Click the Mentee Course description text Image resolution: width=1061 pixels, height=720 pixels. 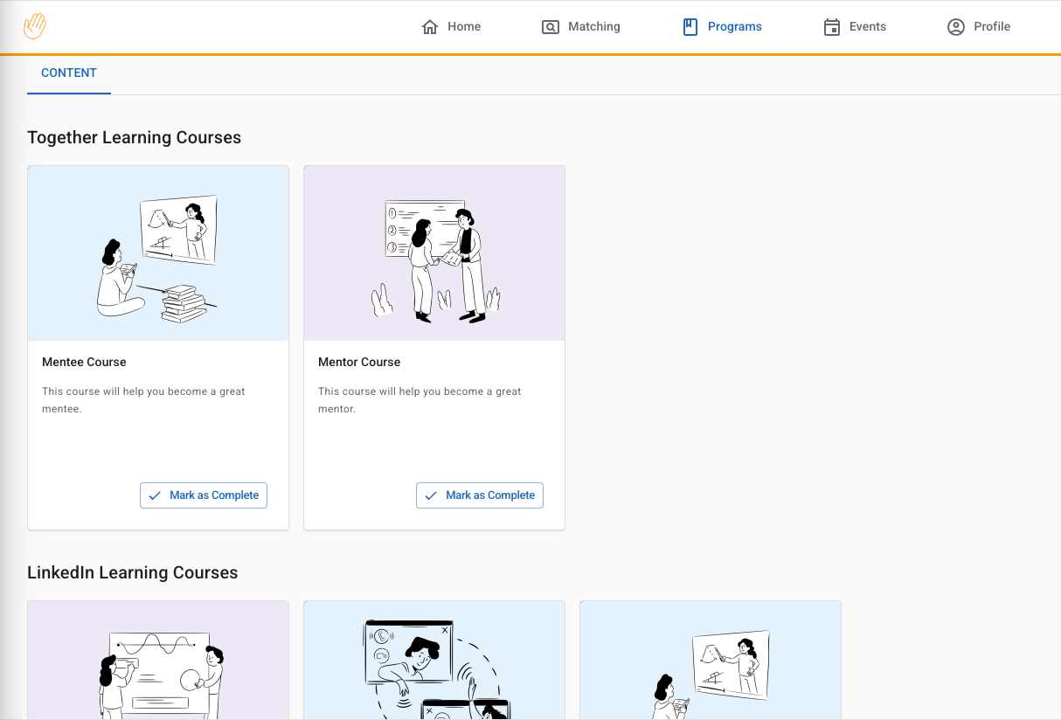[x=143, y=400]
